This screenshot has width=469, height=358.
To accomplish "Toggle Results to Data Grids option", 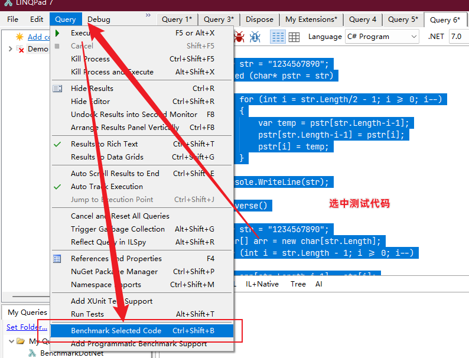I will (142, 157).
